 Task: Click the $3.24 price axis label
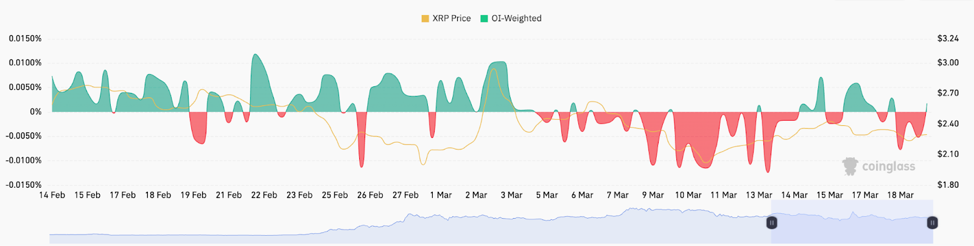[948, 39]
